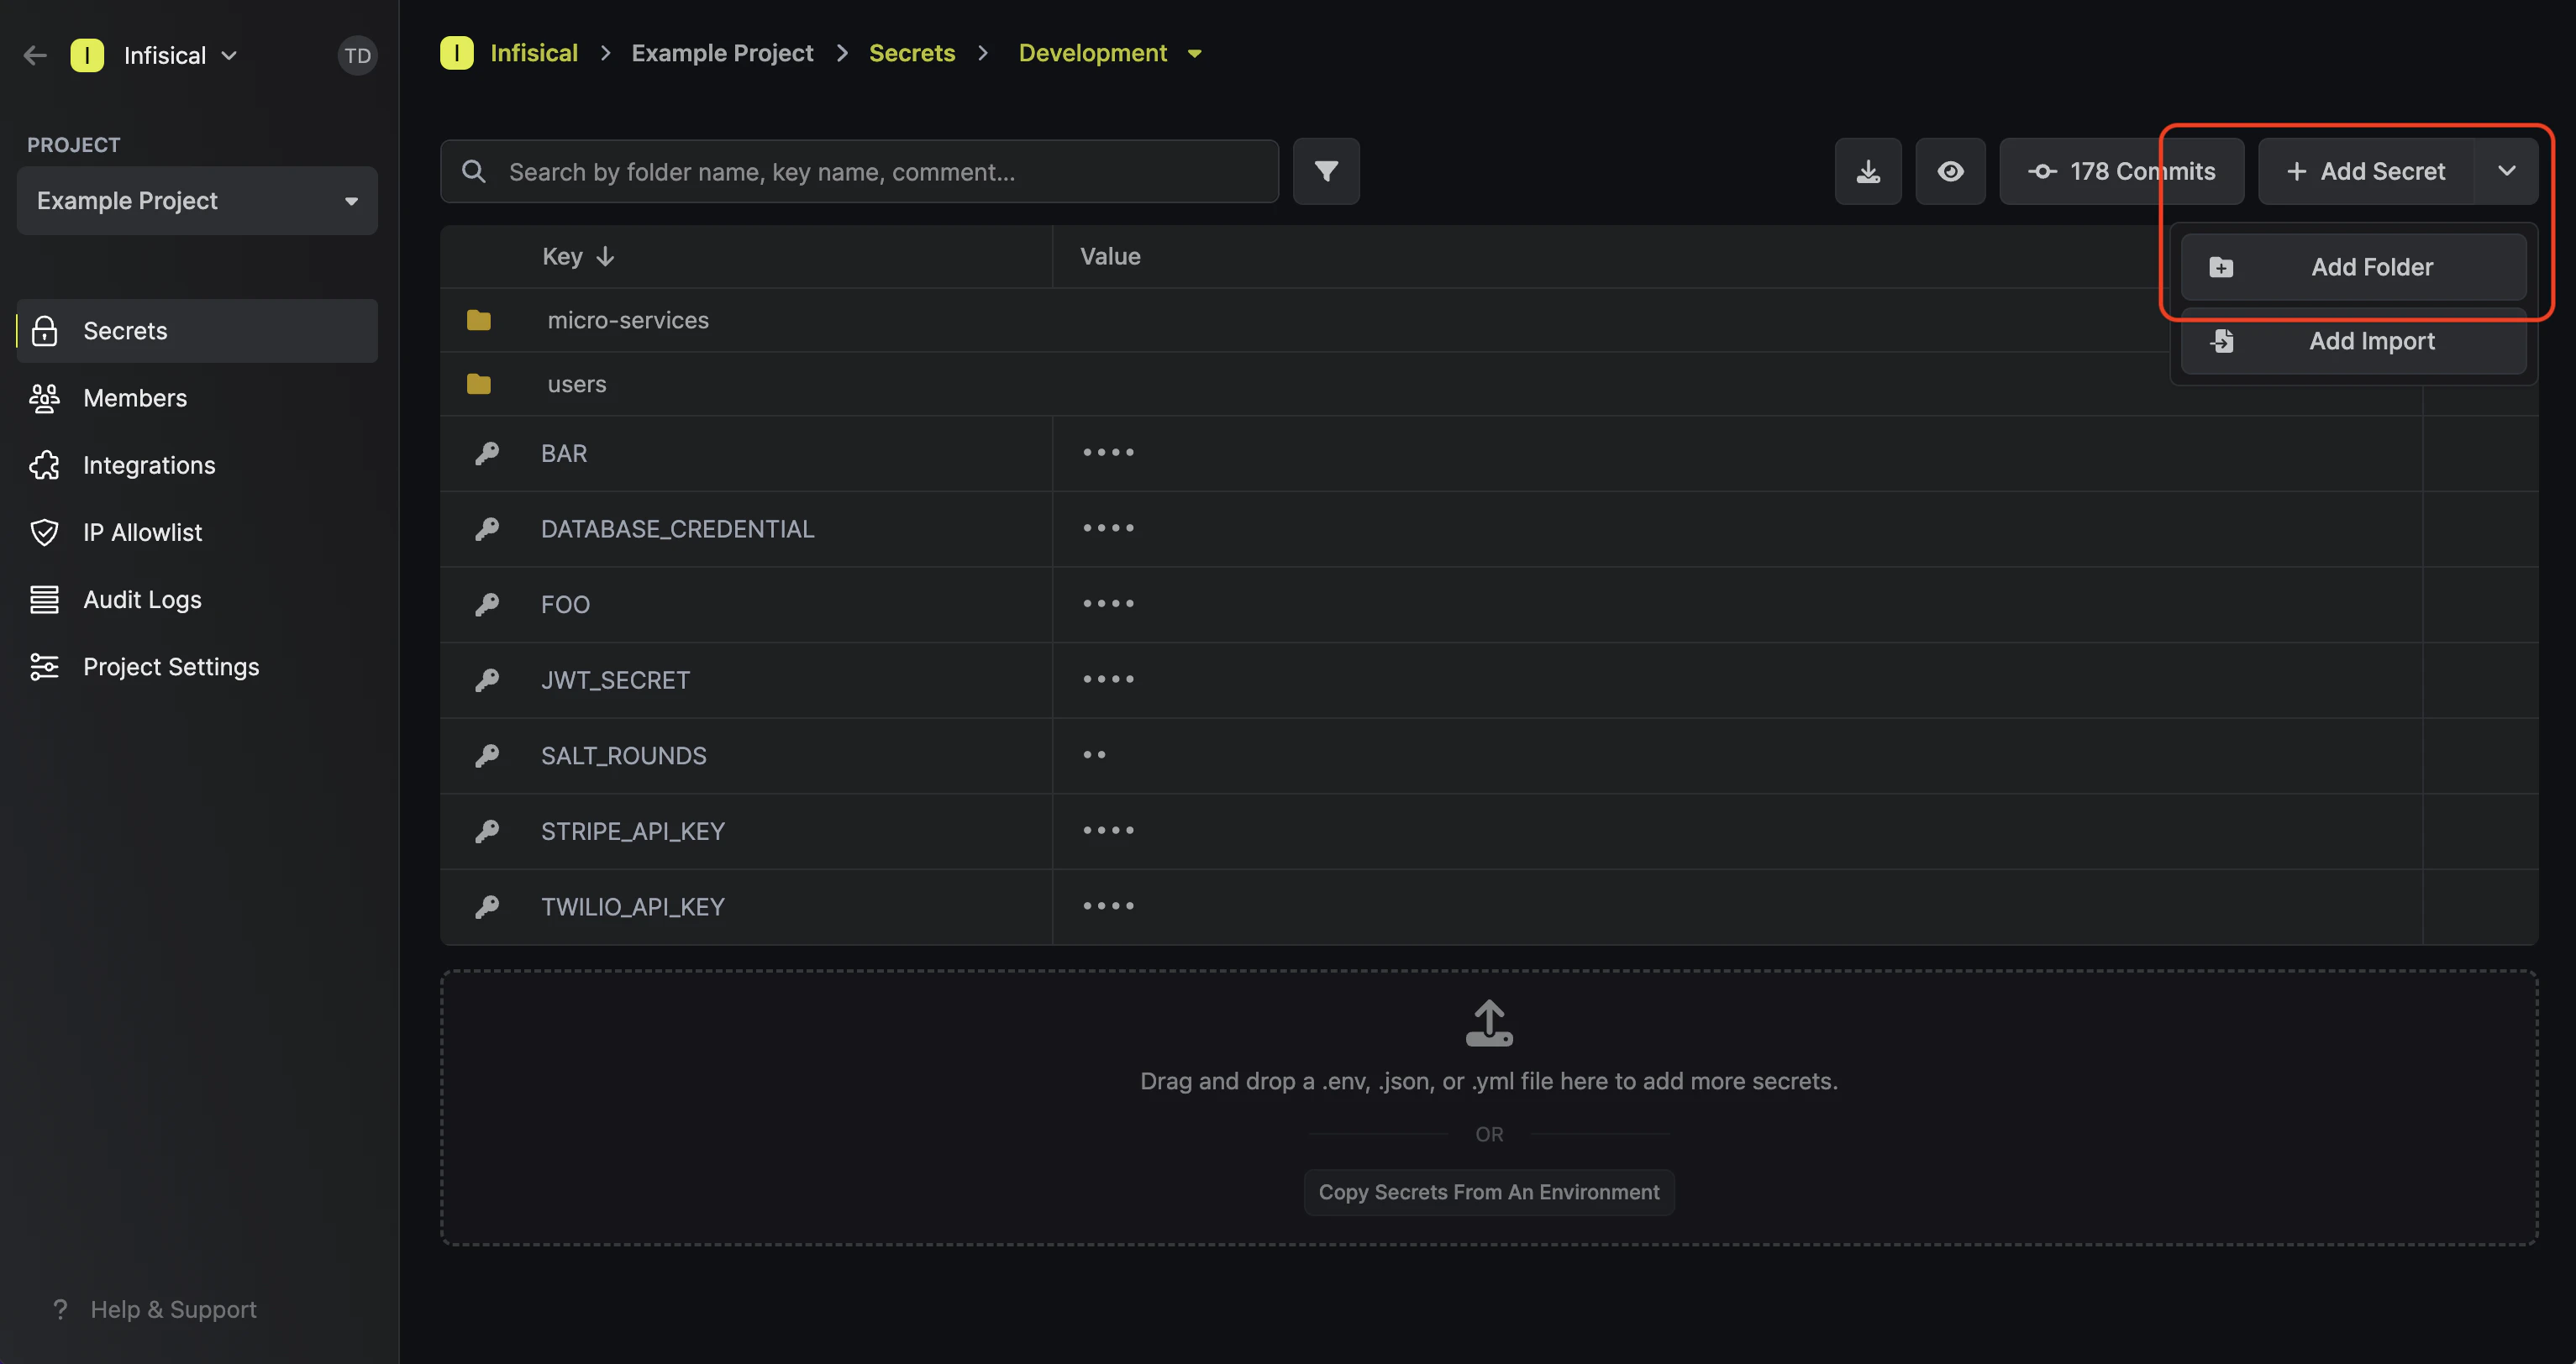
Task: Click the Project Settings sliders icon
Action: pyautogui.click(x=44, y=666)
